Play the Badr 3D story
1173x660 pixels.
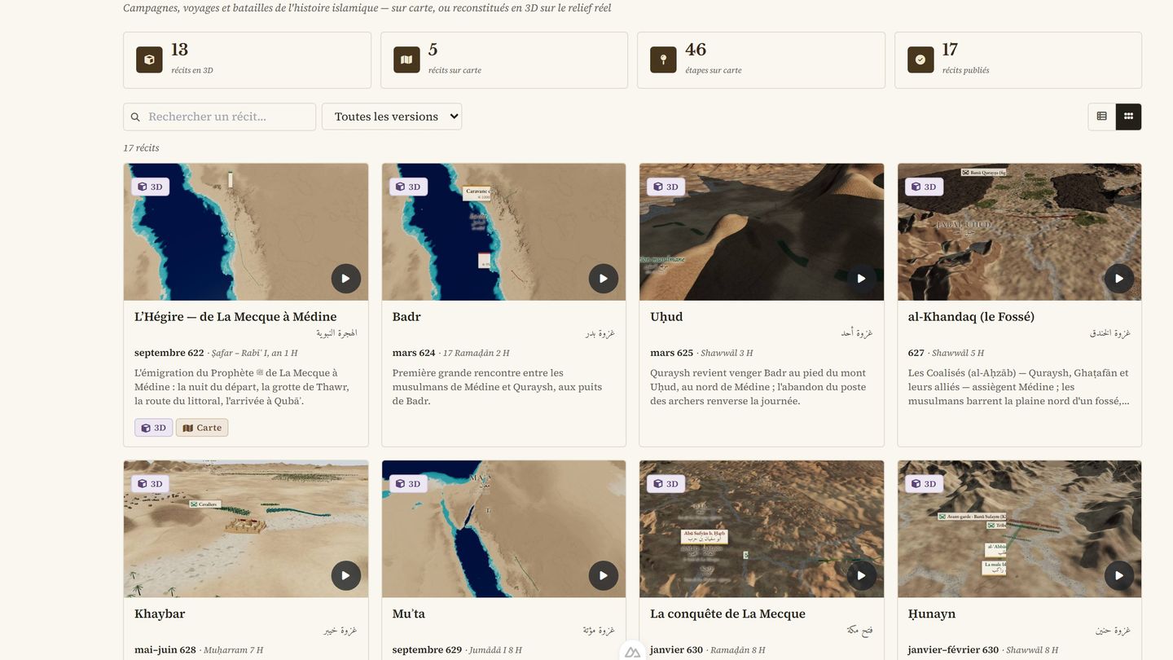pyautogui.click(x=604, y=279)
